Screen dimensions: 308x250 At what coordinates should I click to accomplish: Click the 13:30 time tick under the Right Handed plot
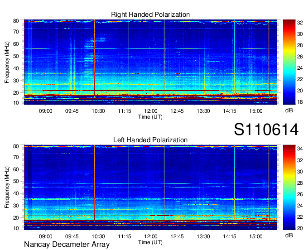click(x=203, y=111)
